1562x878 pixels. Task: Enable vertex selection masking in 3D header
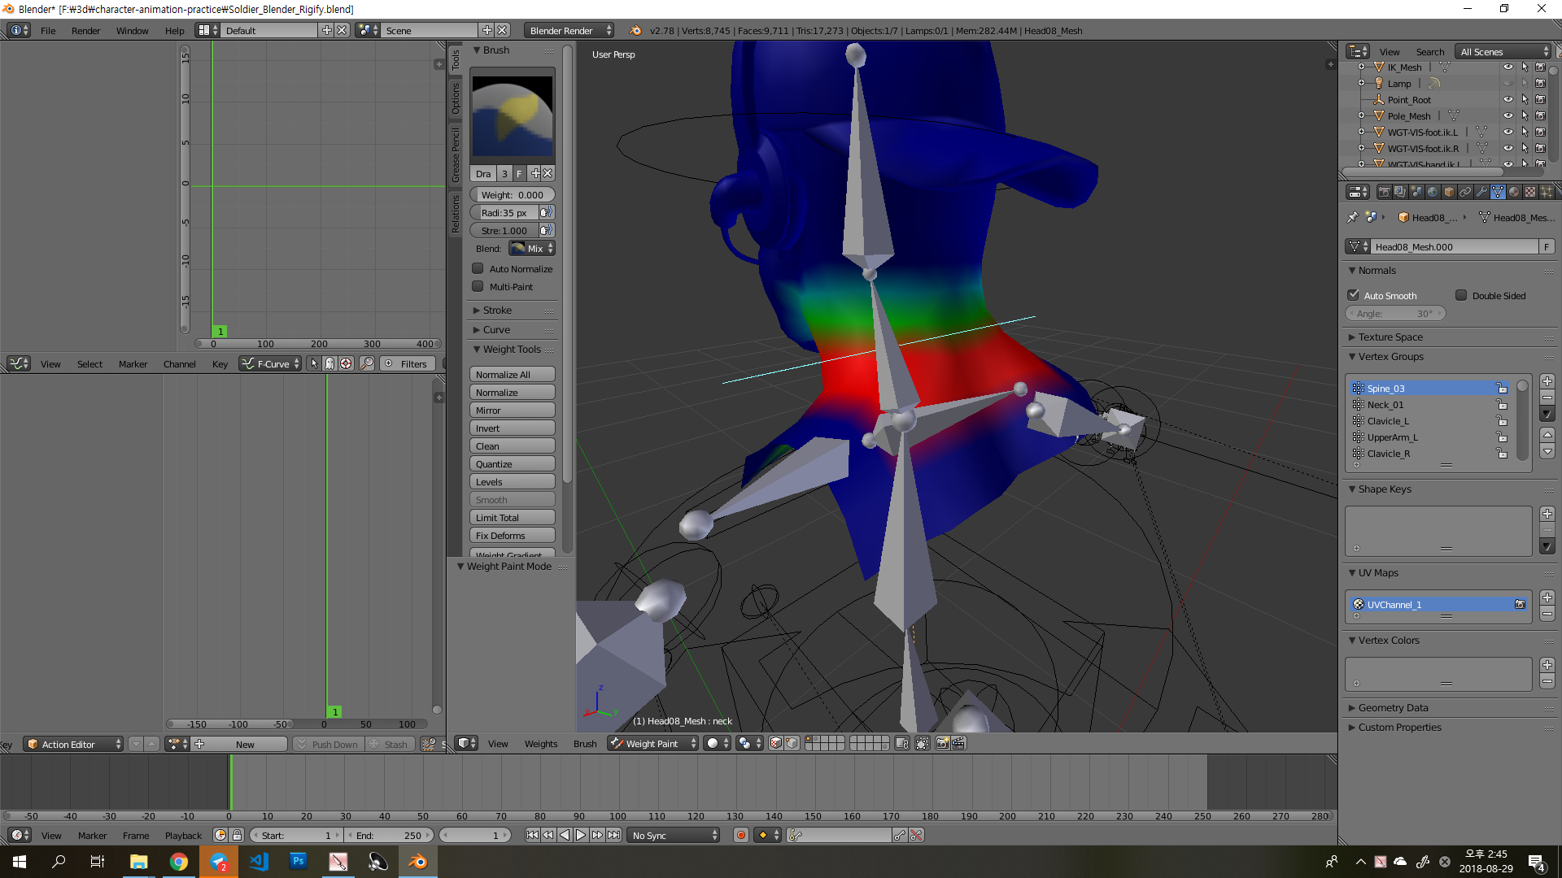[792, 743]
